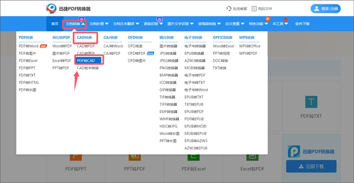This screenshot has height=183, width=354.
Task: Click the PDF转Excel green tile icon
Action: (194, 157)
